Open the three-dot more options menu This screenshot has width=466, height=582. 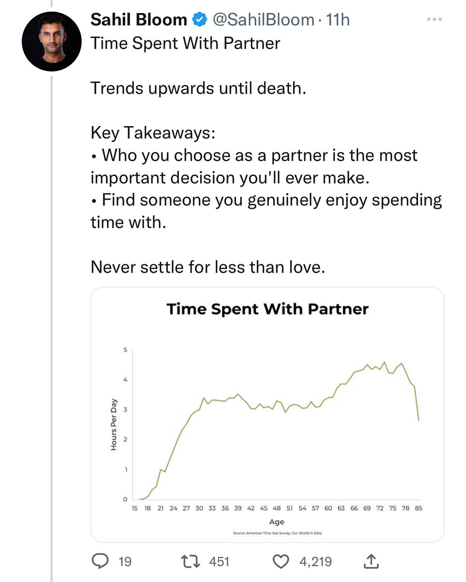pos(434,19)
